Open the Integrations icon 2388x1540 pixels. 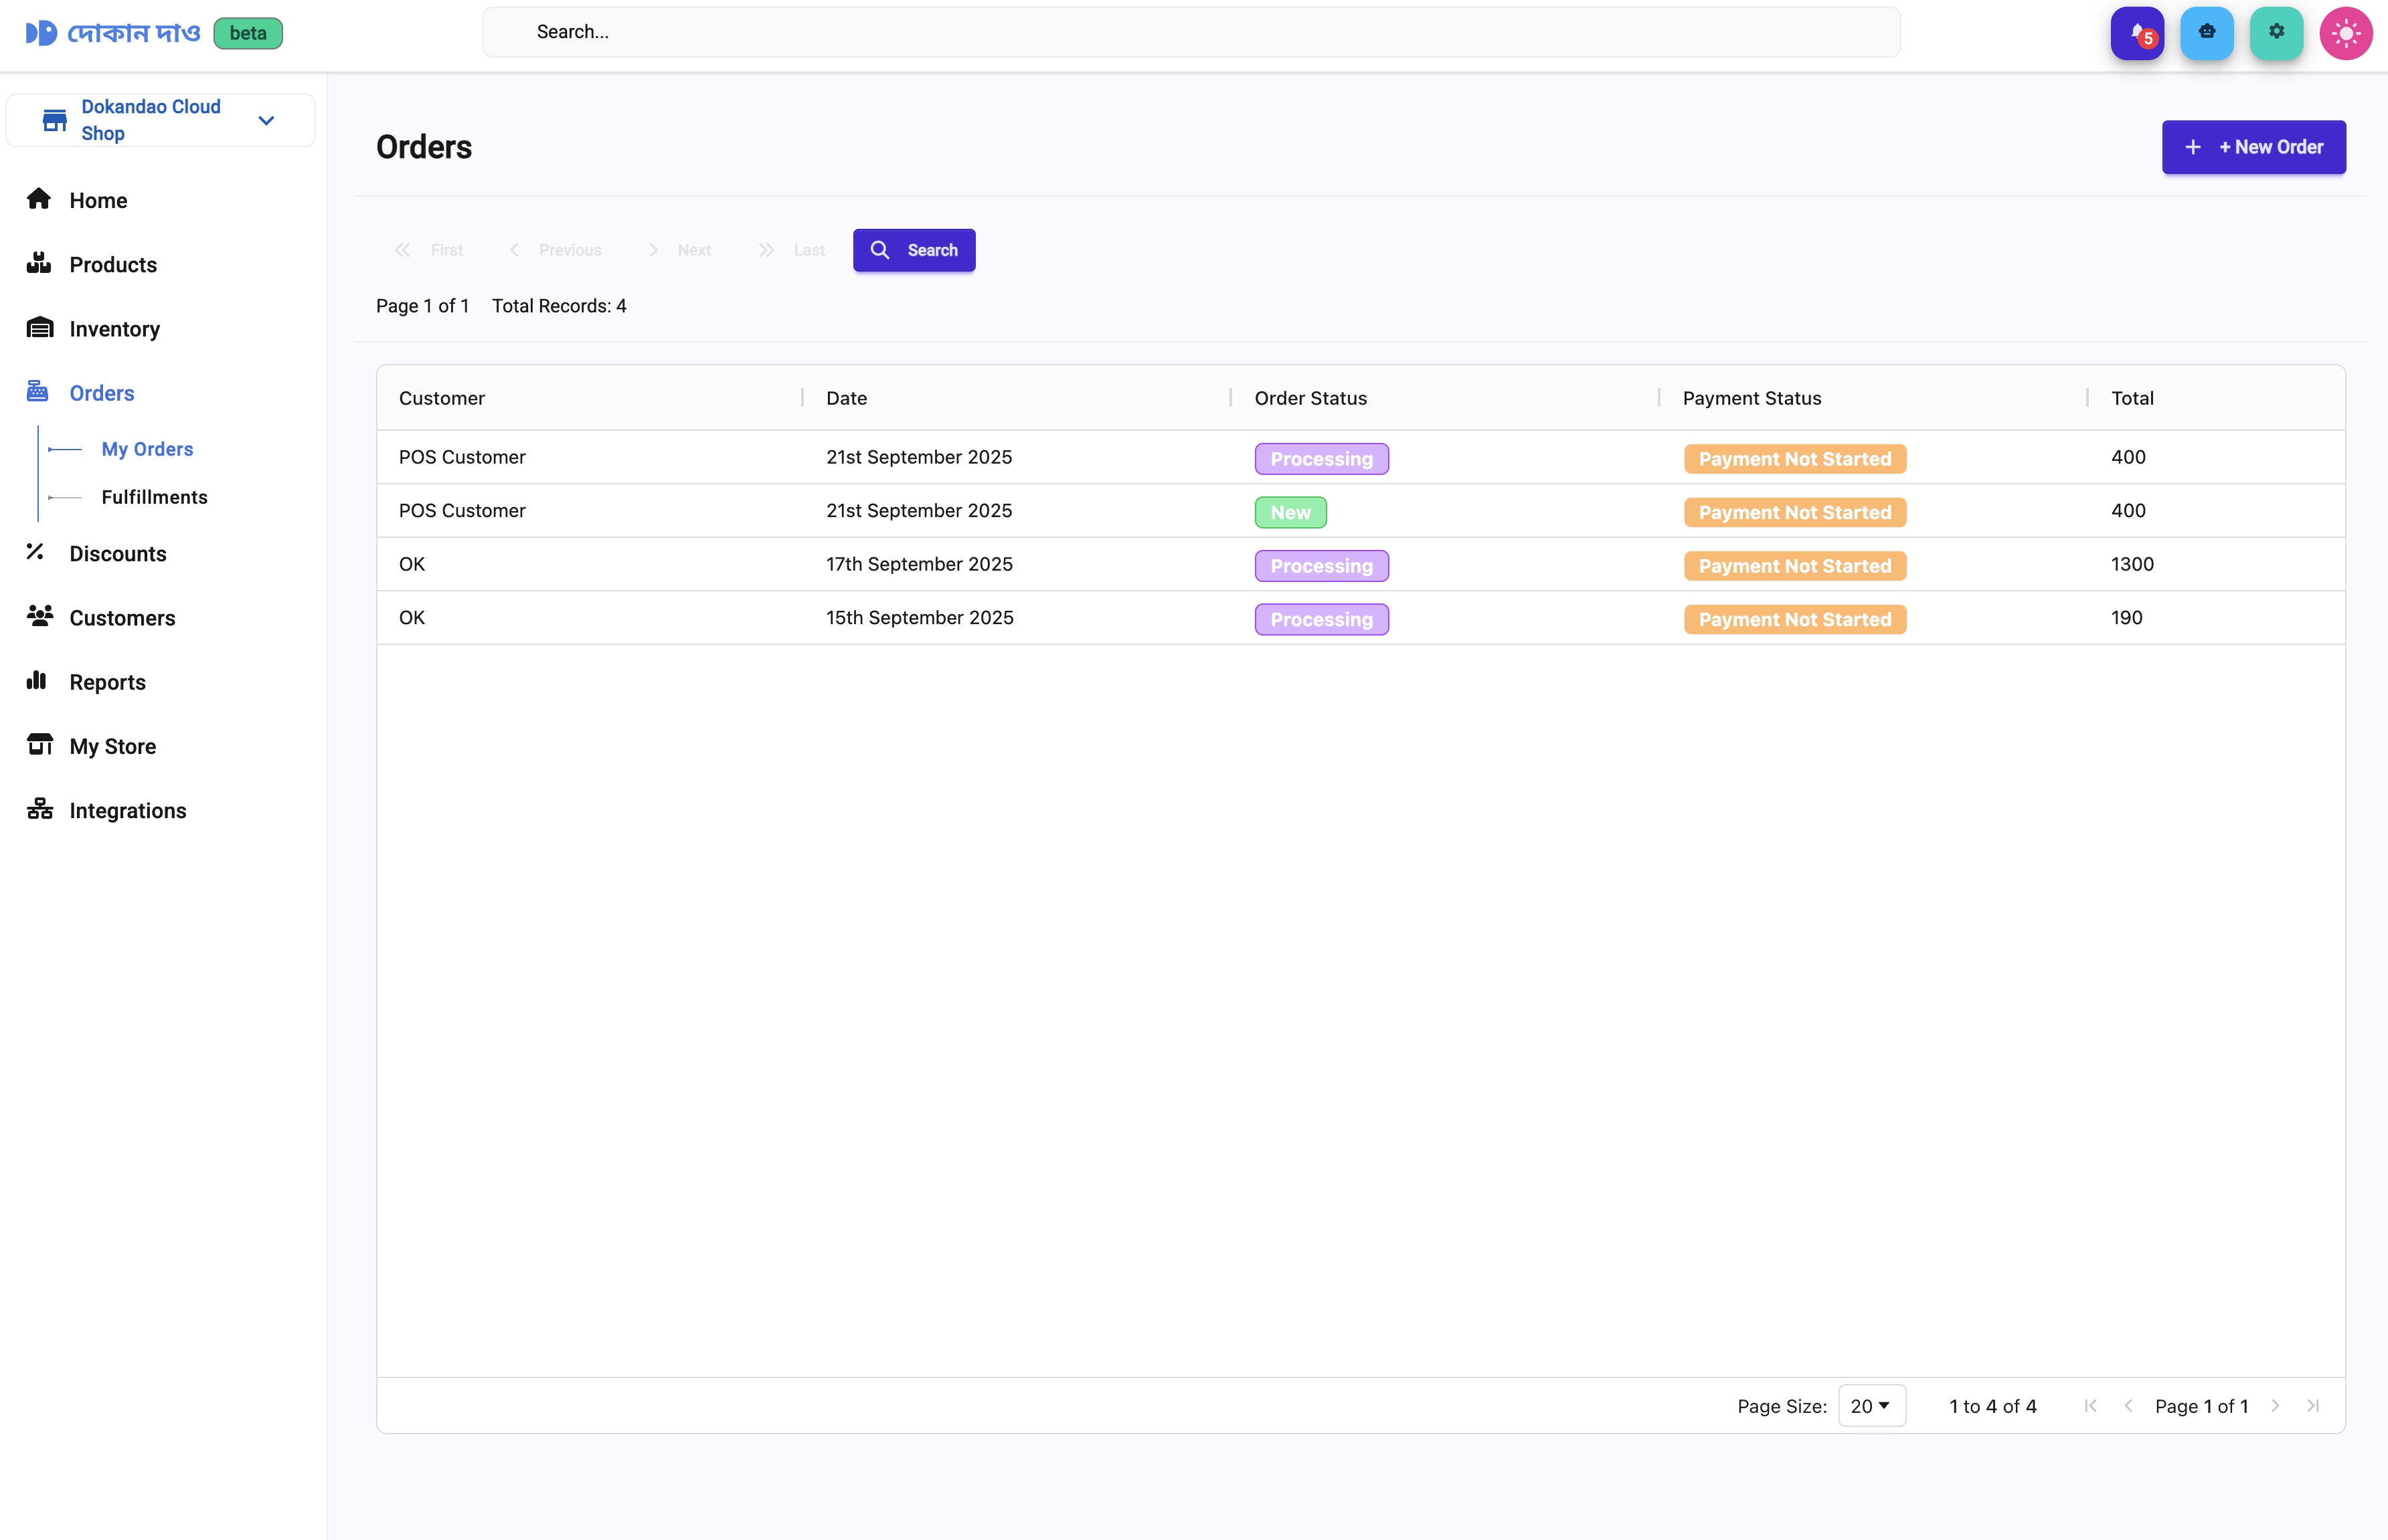click(x=39, y=809)
